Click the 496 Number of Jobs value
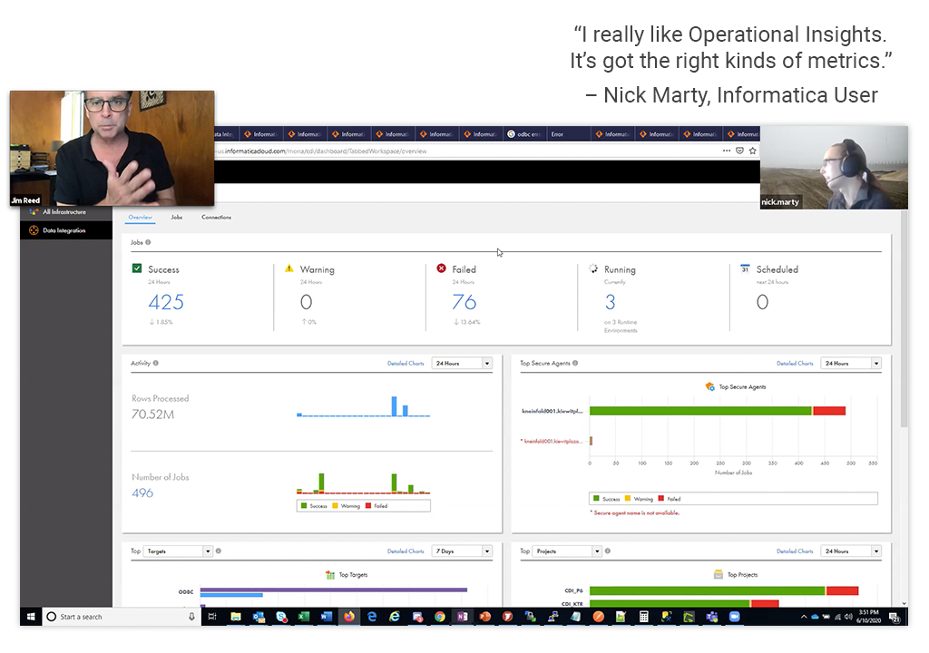The height and width of the screenshot is (653, 929). click(x=142, y=493)
